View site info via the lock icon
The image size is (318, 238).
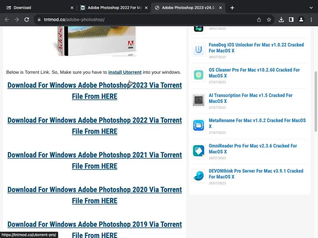(39, 20)
